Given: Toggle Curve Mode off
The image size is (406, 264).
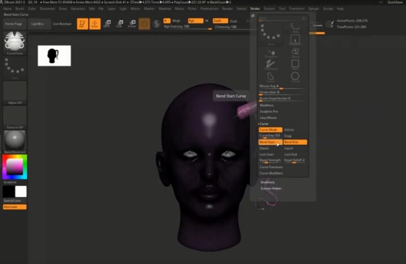Looking at the screenshot, I should (270, 130).
